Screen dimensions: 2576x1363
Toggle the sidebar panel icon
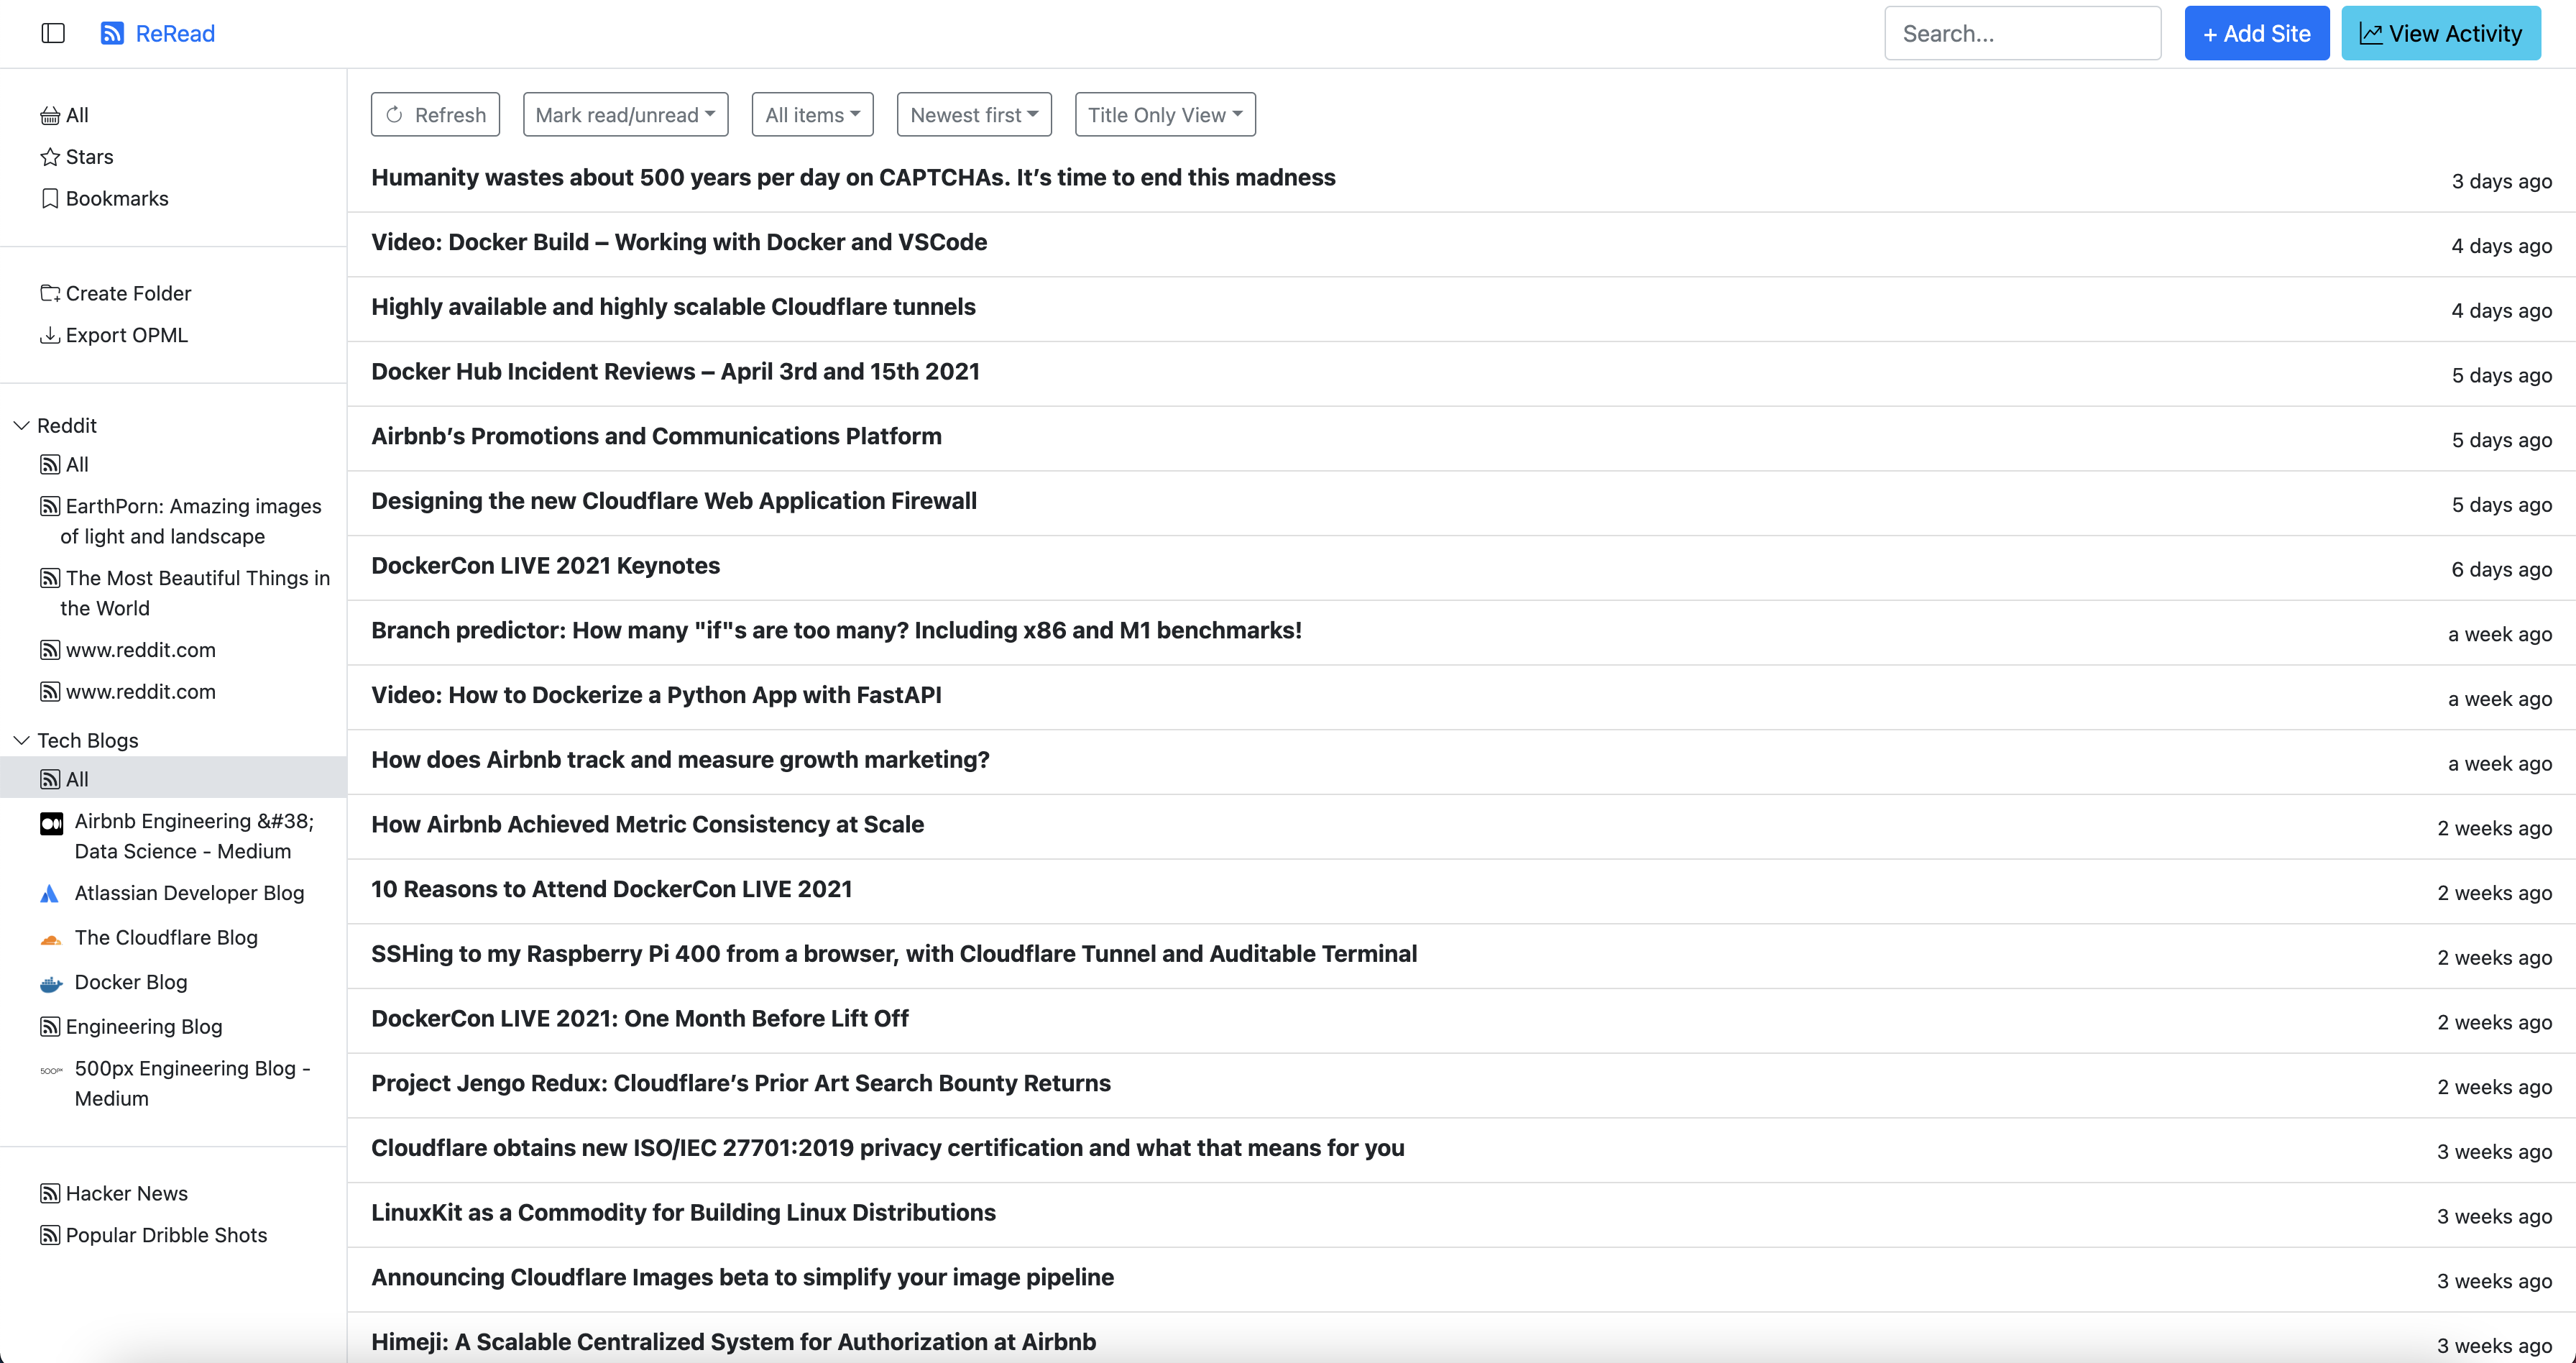pyautogui.click(x=53, y=33)
